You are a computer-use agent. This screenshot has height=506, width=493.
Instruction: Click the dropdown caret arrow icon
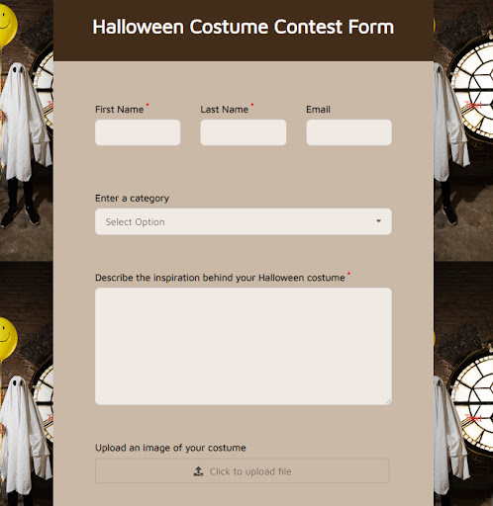pos(378,221)
